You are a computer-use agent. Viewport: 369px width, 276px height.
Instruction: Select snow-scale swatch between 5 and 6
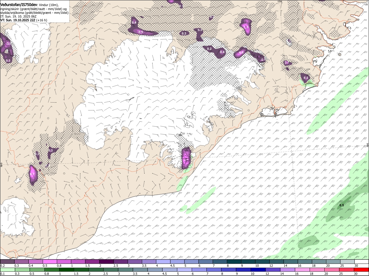coord(191,262)
